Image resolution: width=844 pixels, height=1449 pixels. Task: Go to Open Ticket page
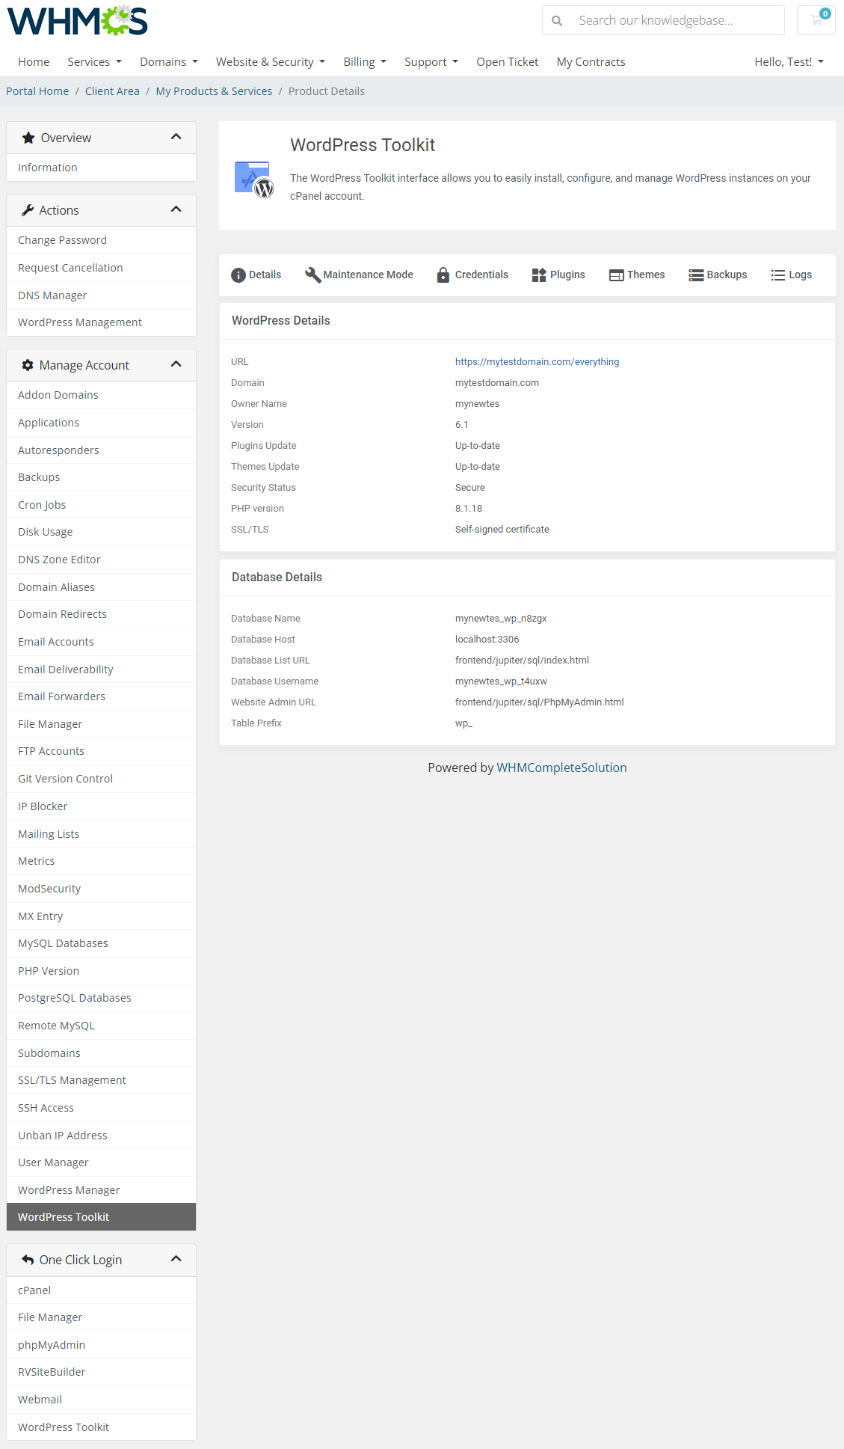coord(507,61)
